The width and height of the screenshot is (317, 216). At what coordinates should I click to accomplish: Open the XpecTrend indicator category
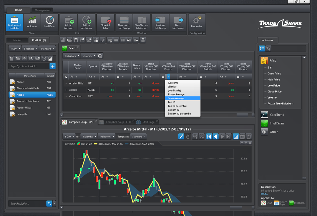pyautogui.click(x=273, y=115)
